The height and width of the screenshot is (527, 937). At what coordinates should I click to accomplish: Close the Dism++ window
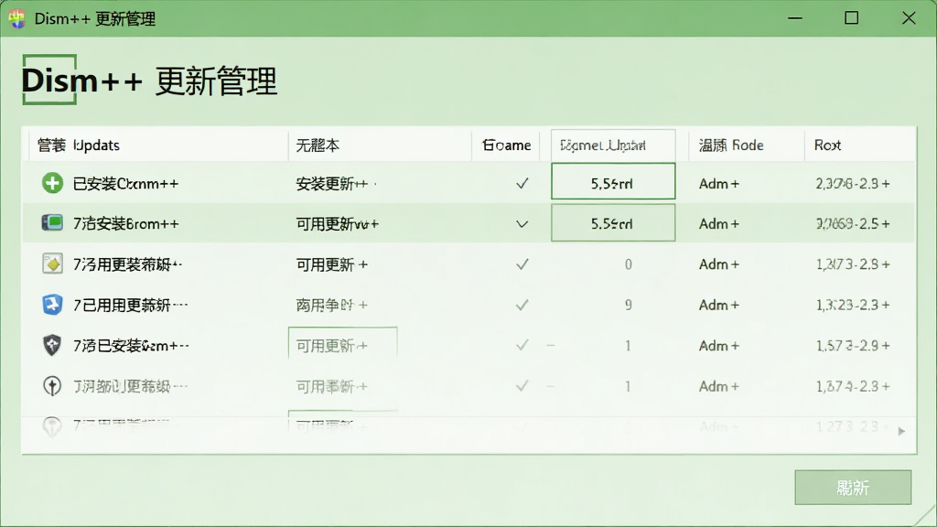[909, 18]
